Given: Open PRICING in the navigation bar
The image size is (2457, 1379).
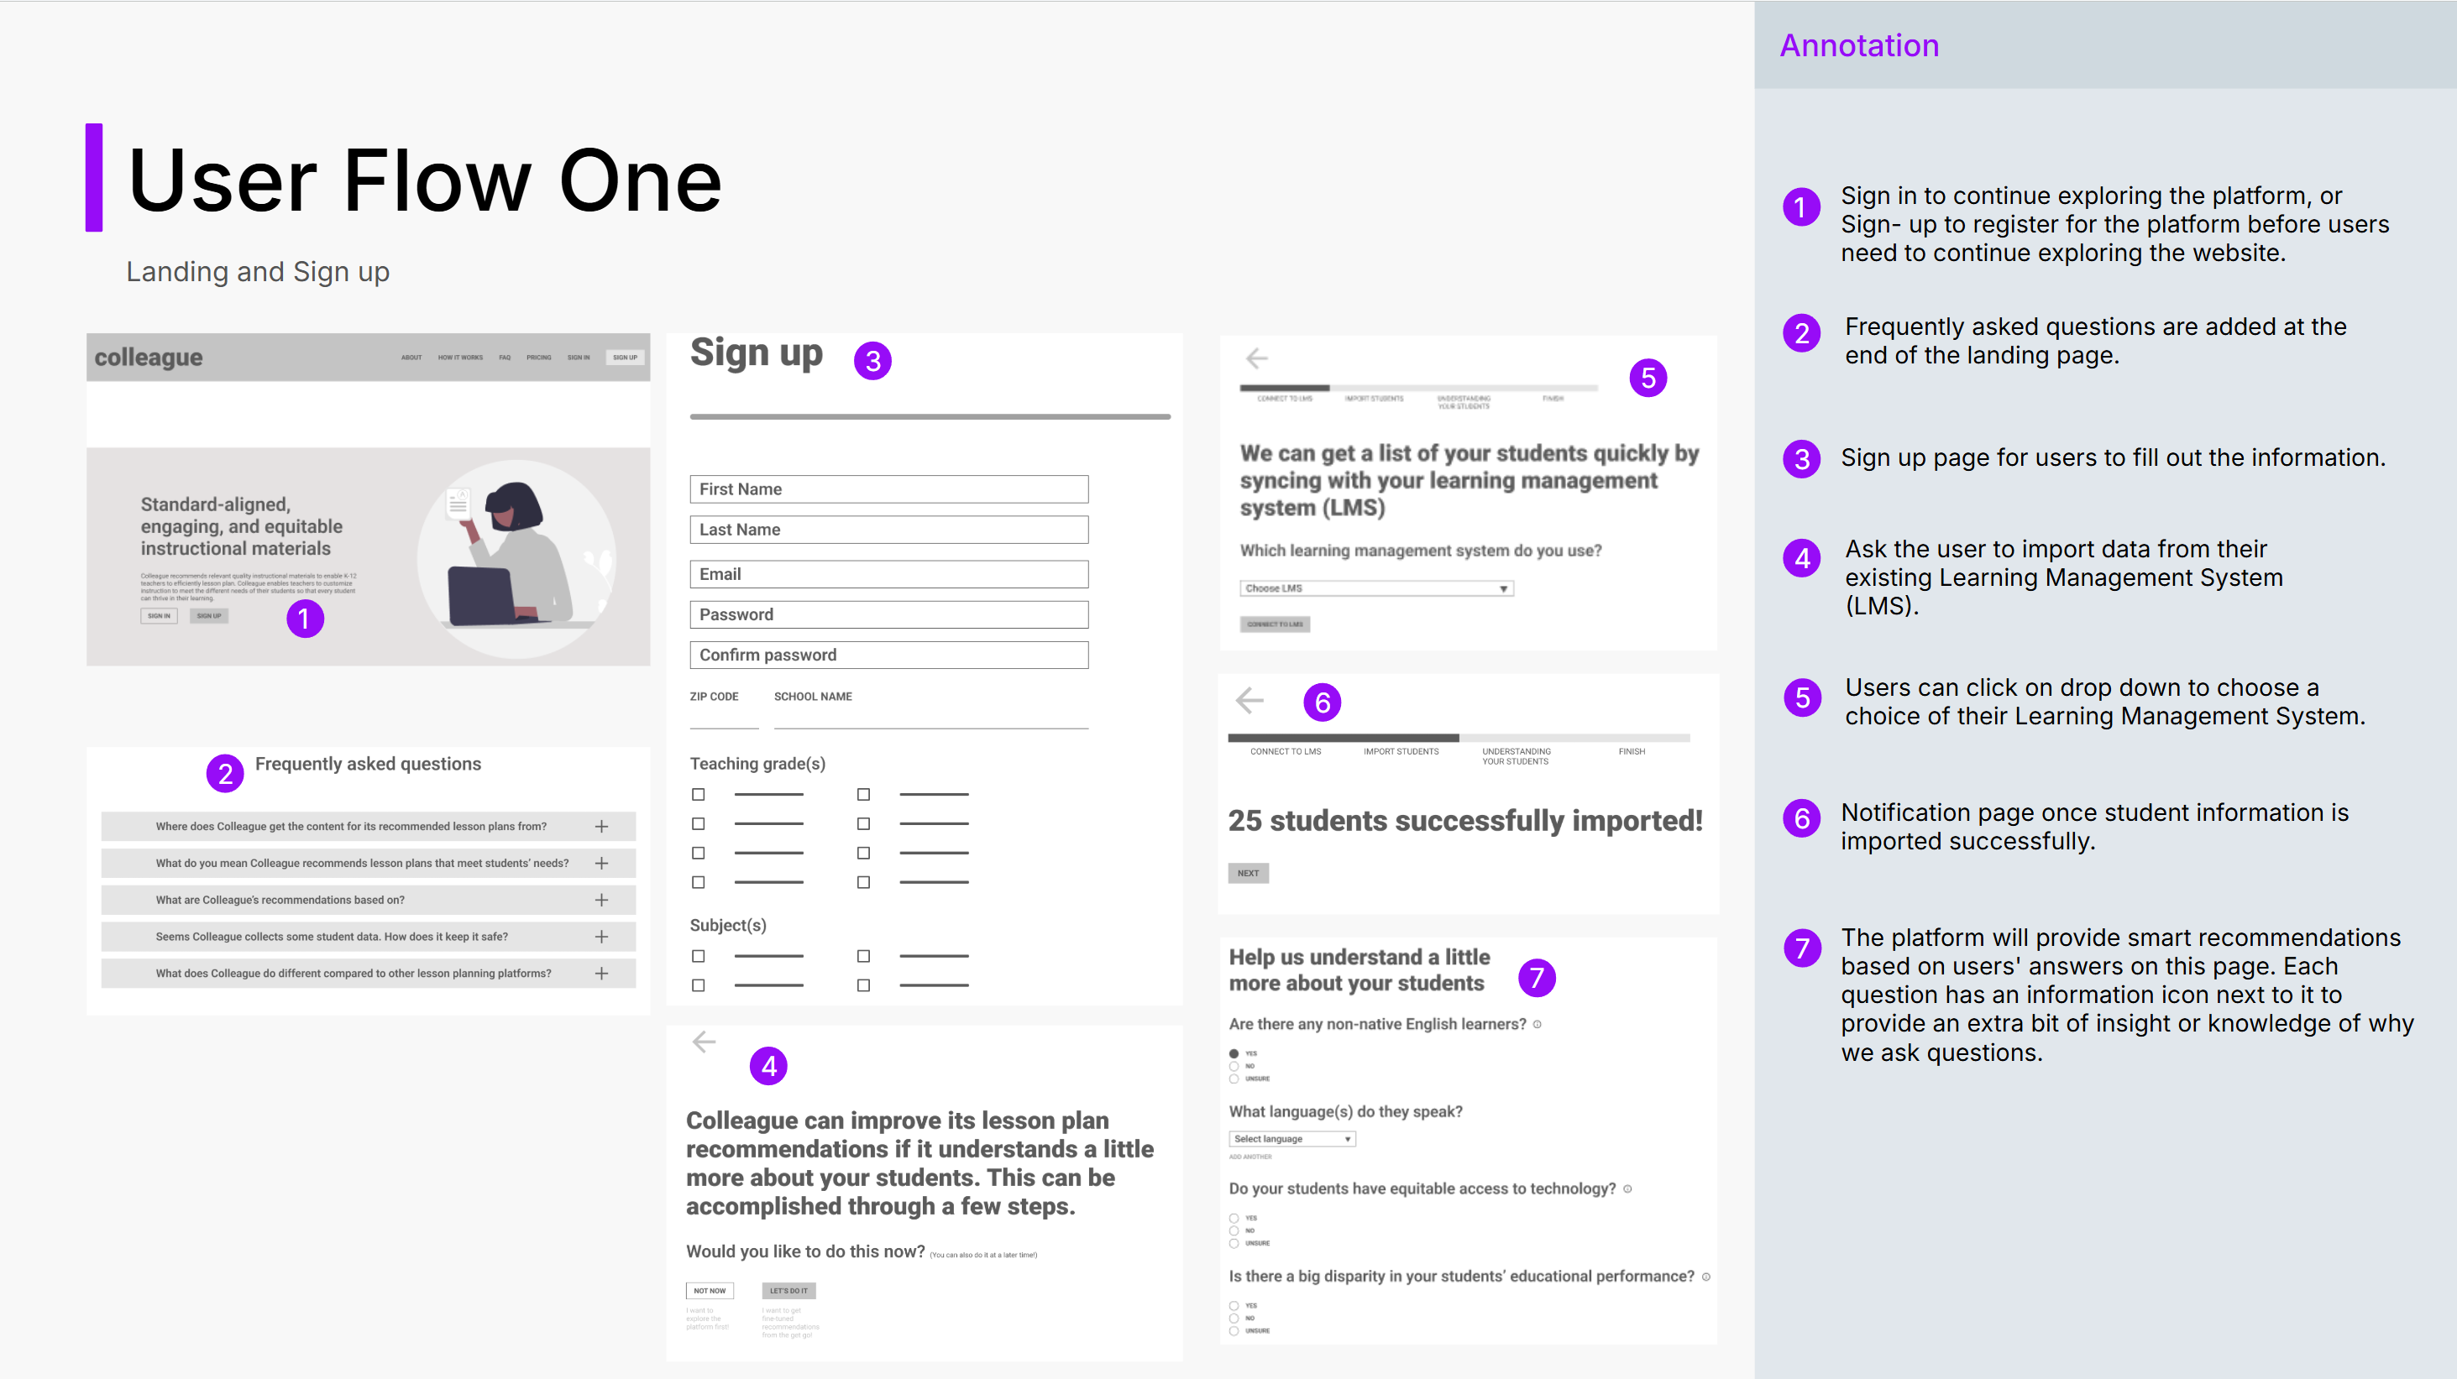Looking at the screenshot, I should pos(539,358).
